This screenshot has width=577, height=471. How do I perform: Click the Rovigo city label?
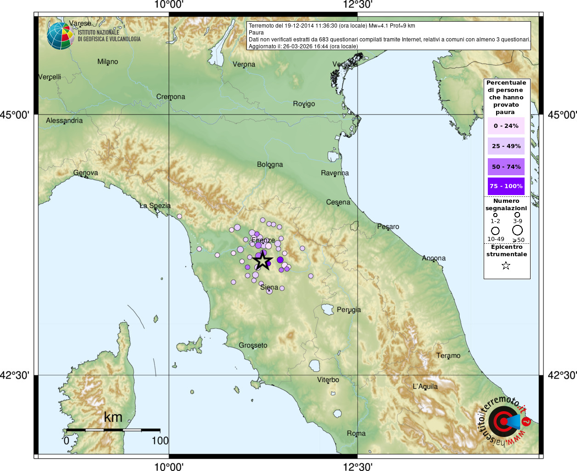pyautogui.click(x=304, y=104)
